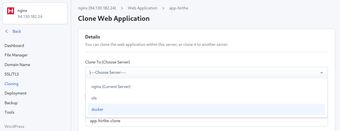Select the Cloning sidebar item

pos(12,84)
